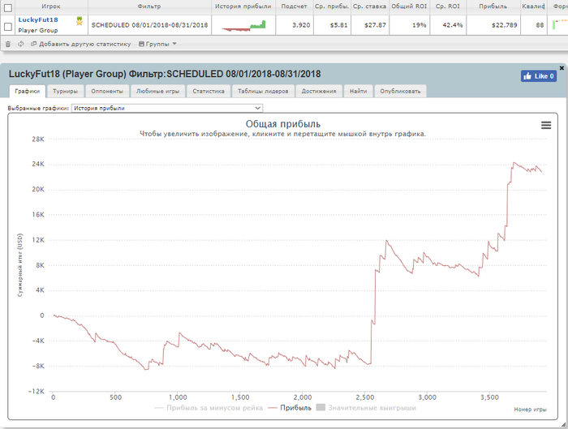Image resolution: width=568 pixels, height=429 pixels.
Task: Switch to the Таблицы лидеров tab
Action: pyautogui.click(x=263, y=91)
